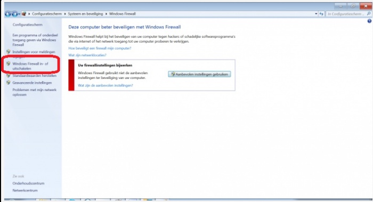
Task: Open Geavanceerde instellingen link
Action: 32,83
